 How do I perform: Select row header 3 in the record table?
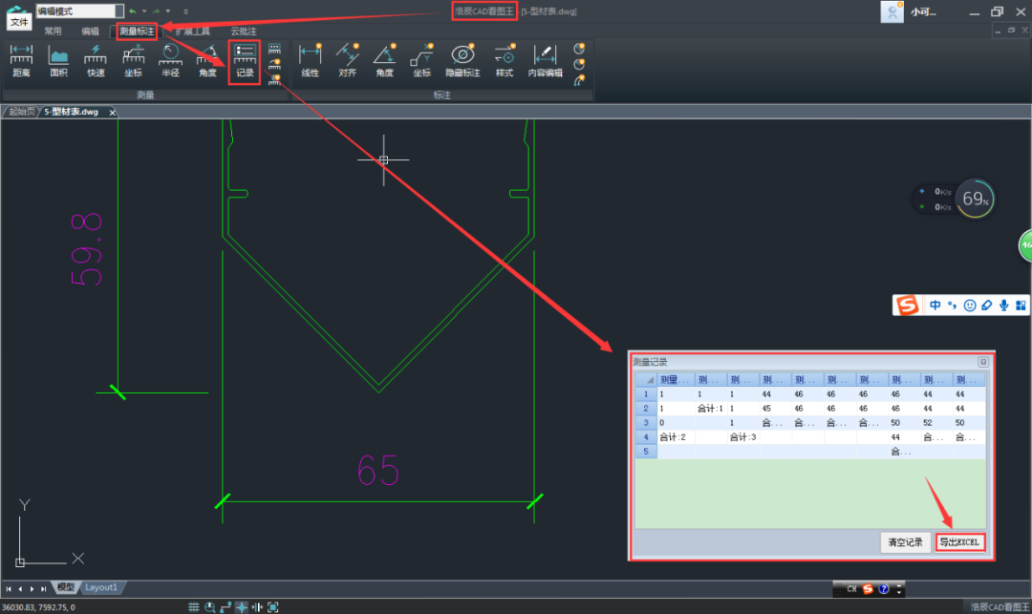pos(646,423)
